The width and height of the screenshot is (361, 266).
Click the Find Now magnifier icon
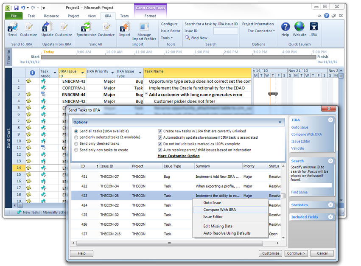click(x=187, y=37)
